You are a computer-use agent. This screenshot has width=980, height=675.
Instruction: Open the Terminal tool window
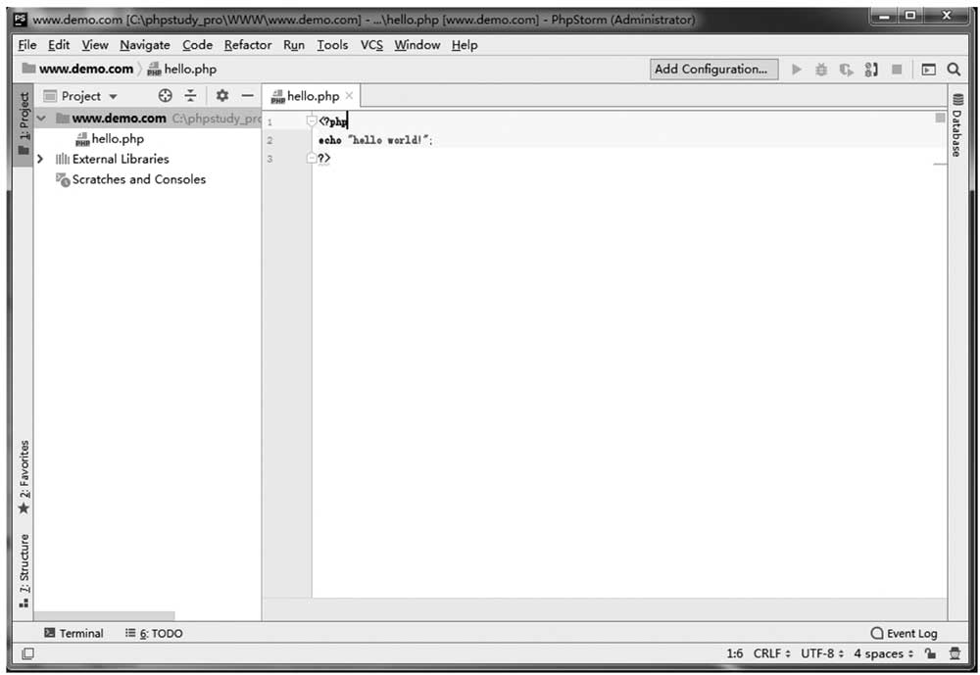tap(73, 633)
